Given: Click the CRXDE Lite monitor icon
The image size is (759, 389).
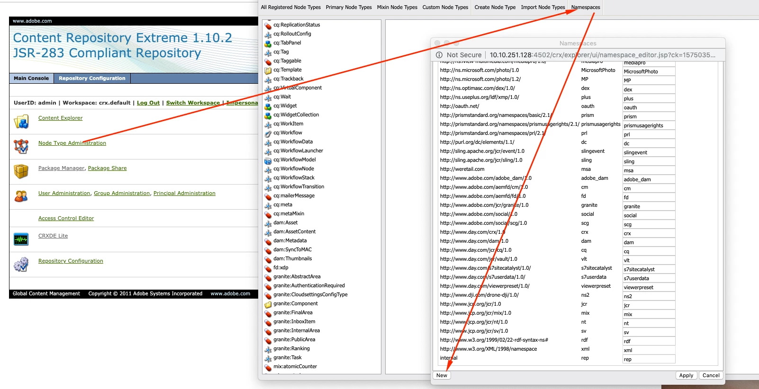Looking at the screenshot, I should coord(21,239).
